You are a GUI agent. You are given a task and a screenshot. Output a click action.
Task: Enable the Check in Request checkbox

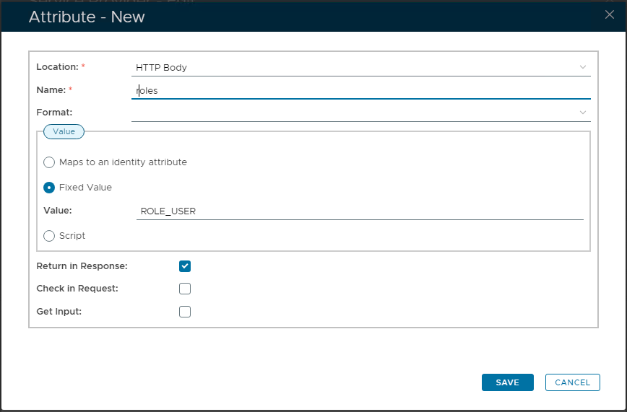point(185,289)
